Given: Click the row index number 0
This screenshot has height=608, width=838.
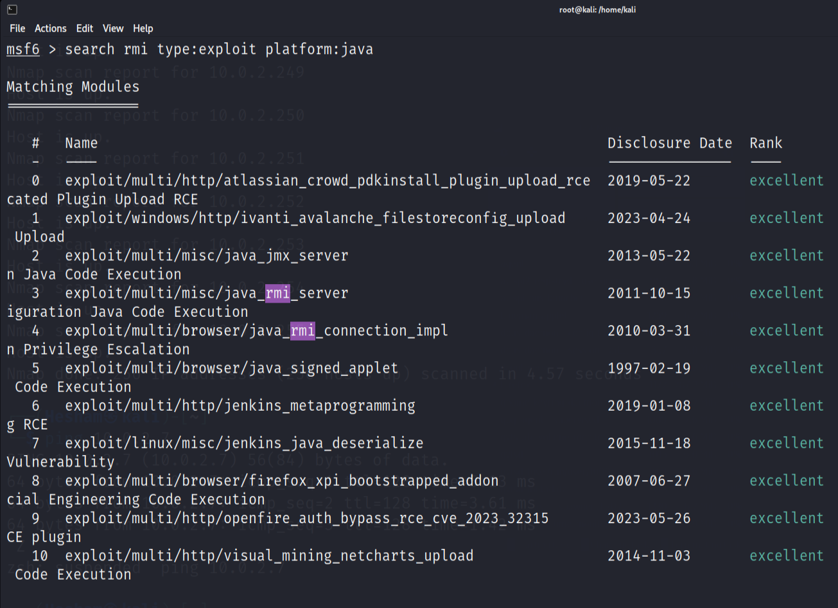Looking at the screenshot, I should [x=36, y=181].
